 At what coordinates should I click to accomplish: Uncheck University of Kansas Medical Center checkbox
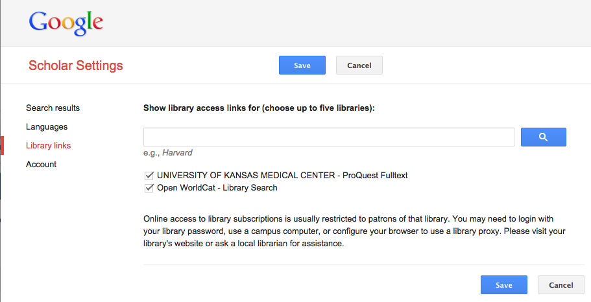149,176
